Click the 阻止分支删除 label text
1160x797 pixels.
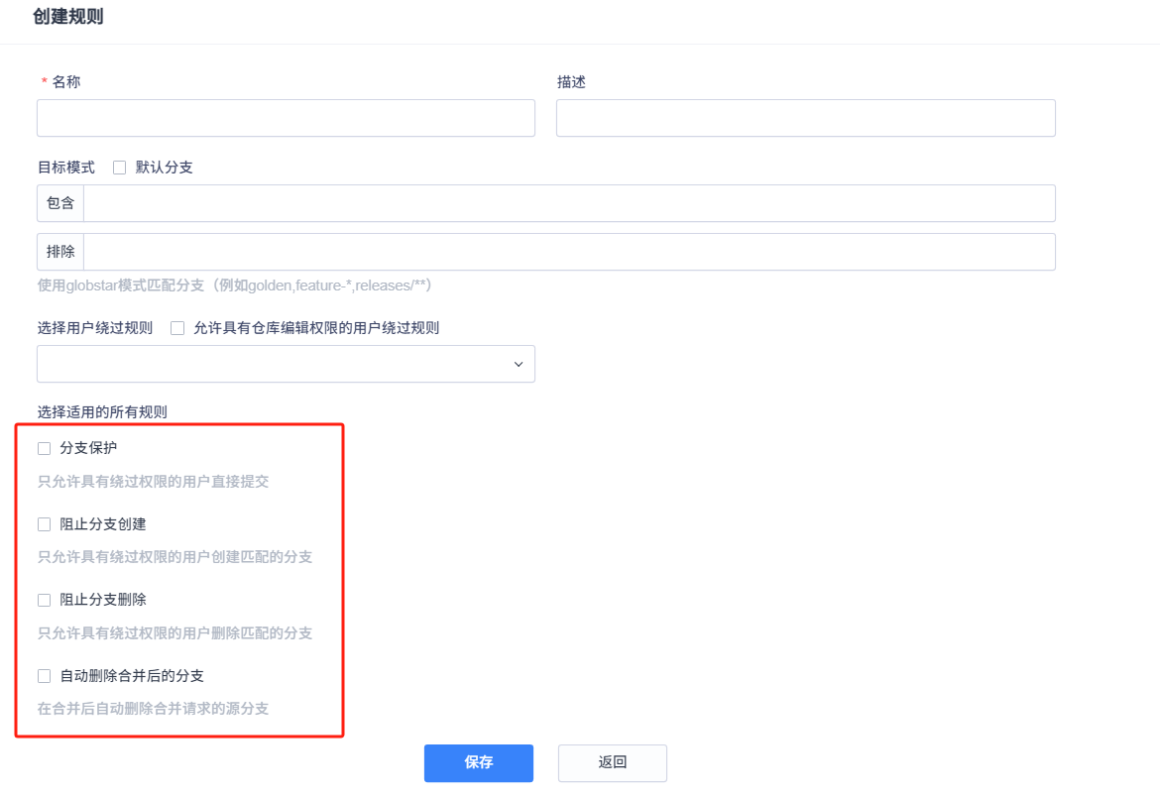pyautogui.click(x=103, y=600)
